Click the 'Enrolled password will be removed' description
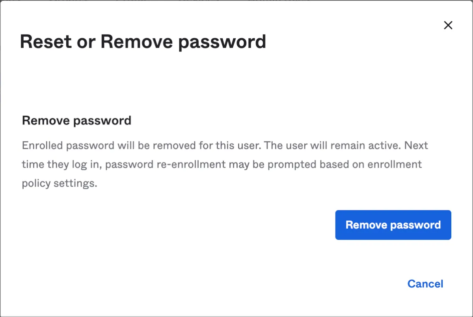The image size is (473, 317). pyautogui.click(x=225, y=164)
